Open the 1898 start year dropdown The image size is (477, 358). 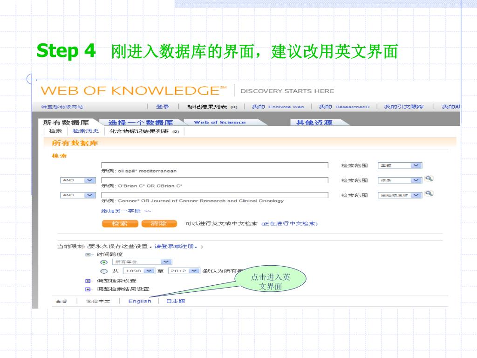(139, 271)
